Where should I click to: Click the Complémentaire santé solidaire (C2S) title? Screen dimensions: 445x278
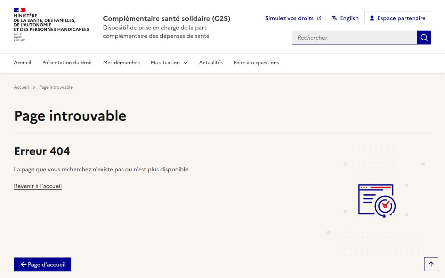(167, 18)
